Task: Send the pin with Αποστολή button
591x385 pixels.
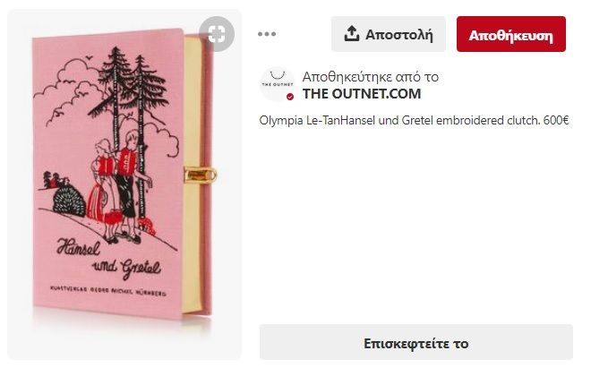Action: (389, 34)
